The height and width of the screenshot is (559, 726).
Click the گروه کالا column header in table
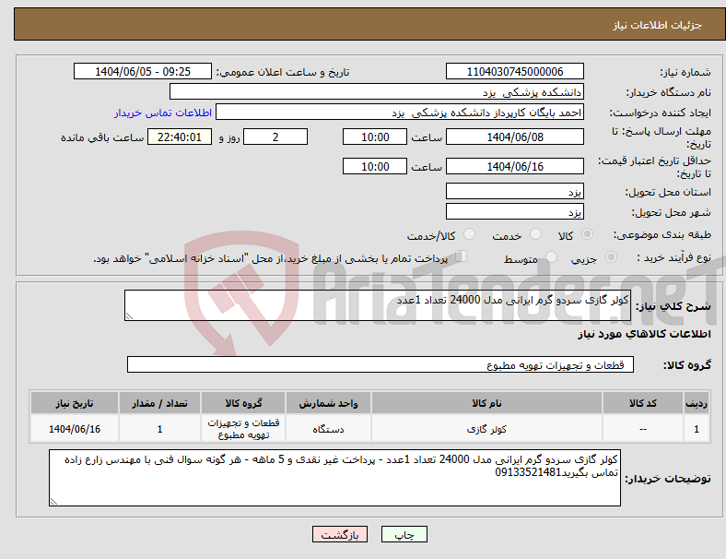pos(243,403)
